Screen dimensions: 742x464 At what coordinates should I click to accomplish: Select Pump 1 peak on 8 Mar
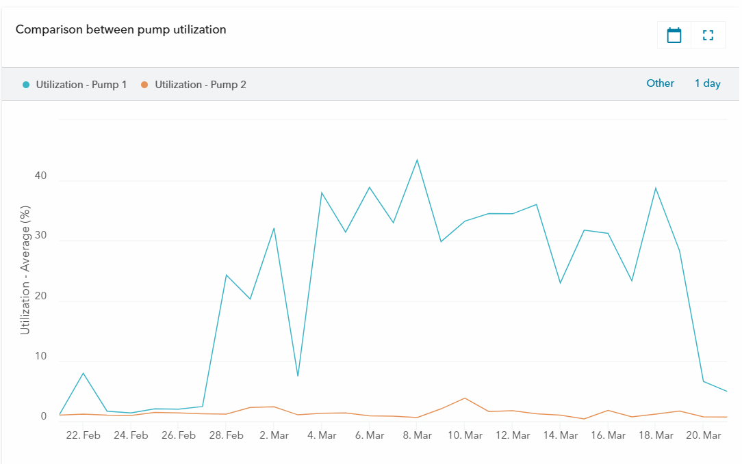(x=417, y=160)
